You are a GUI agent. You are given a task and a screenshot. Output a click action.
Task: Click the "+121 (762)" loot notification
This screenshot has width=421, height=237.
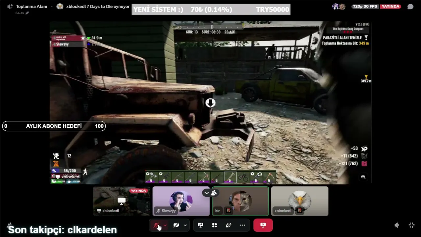tap(348, 163)
